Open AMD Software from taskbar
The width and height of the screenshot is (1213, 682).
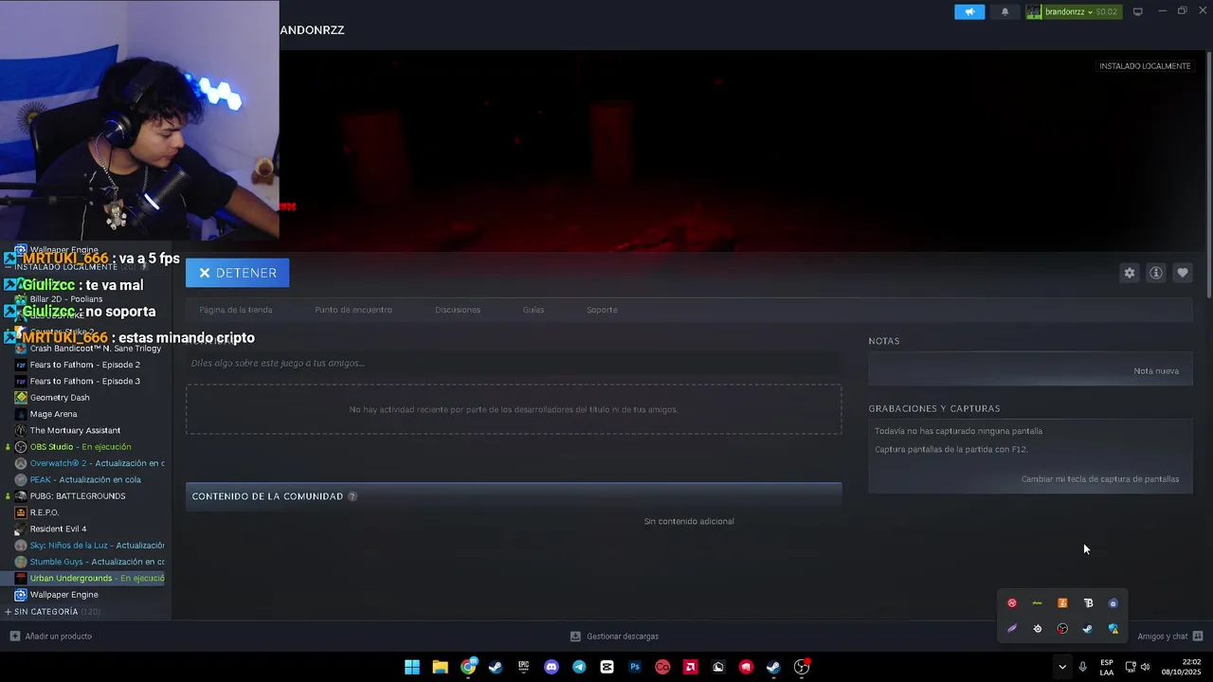pos(691,667)
